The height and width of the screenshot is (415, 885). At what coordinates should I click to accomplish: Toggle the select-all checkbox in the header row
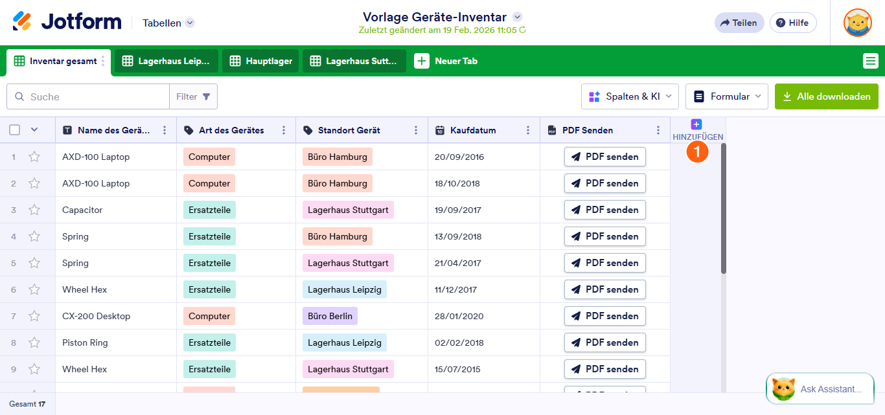(14, 129)
